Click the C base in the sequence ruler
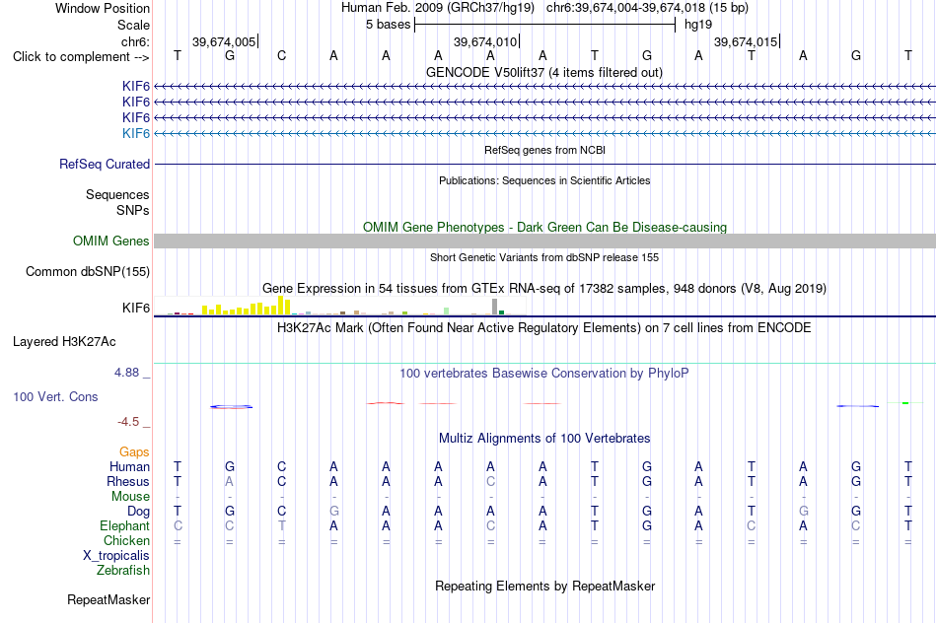937x623 pixels. 281,55
